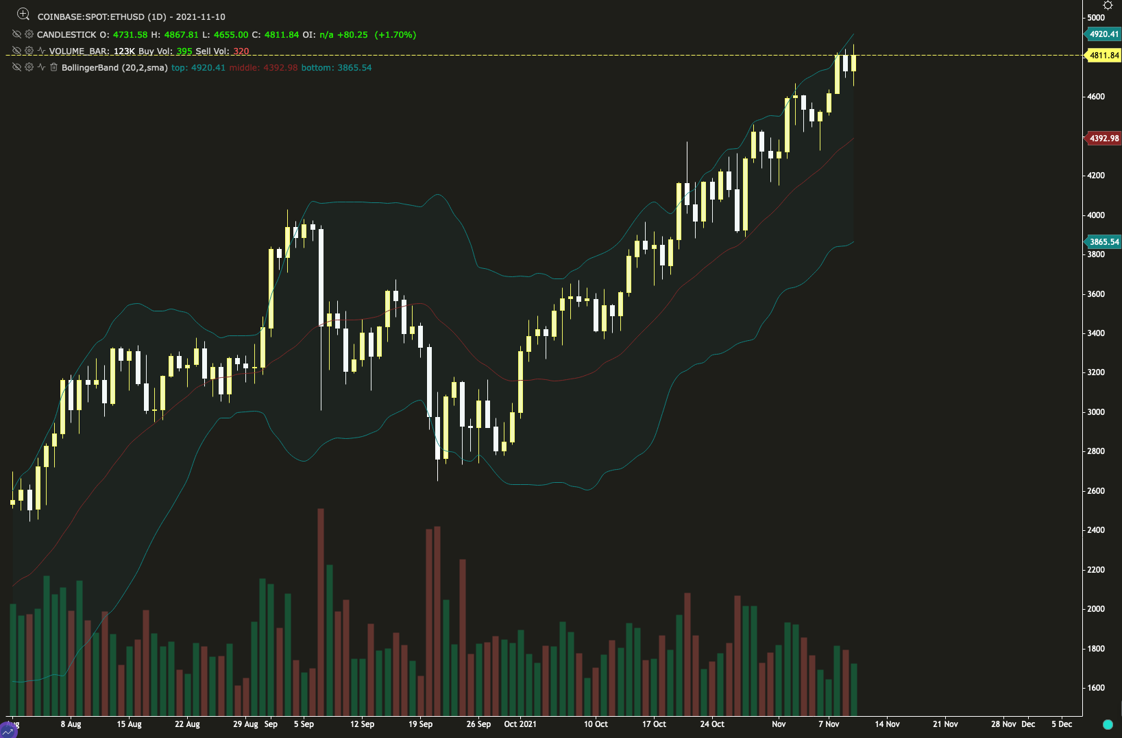Click the Buy Vol value 395

coord(184,51)
